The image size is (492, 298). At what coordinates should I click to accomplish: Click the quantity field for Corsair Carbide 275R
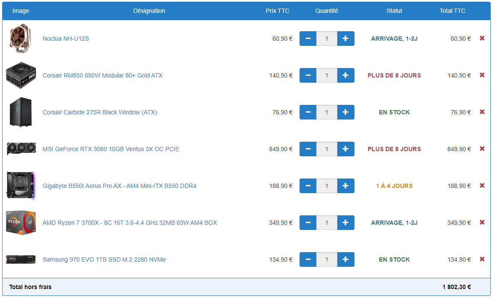coord(327,112)
